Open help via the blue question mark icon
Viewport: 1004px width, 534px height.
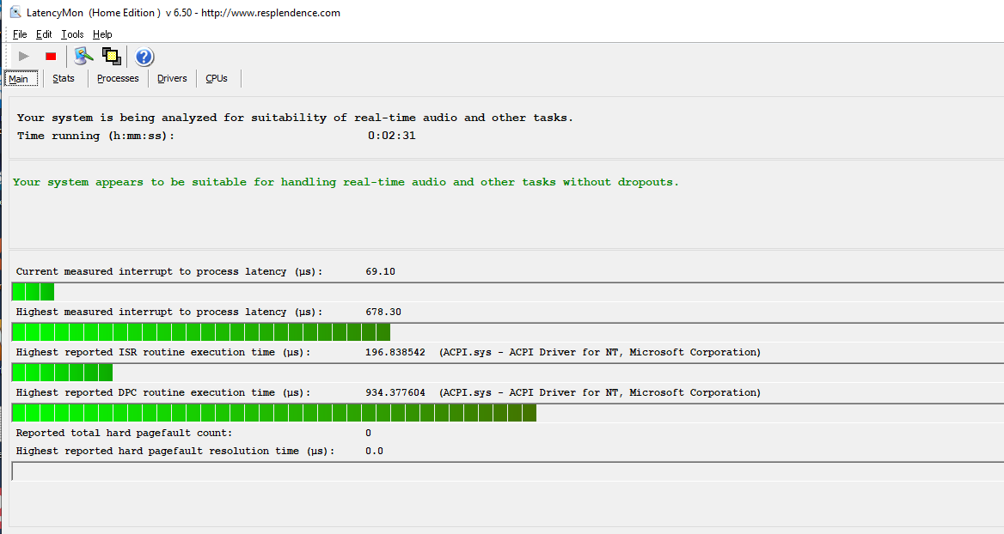click(144, 58)
